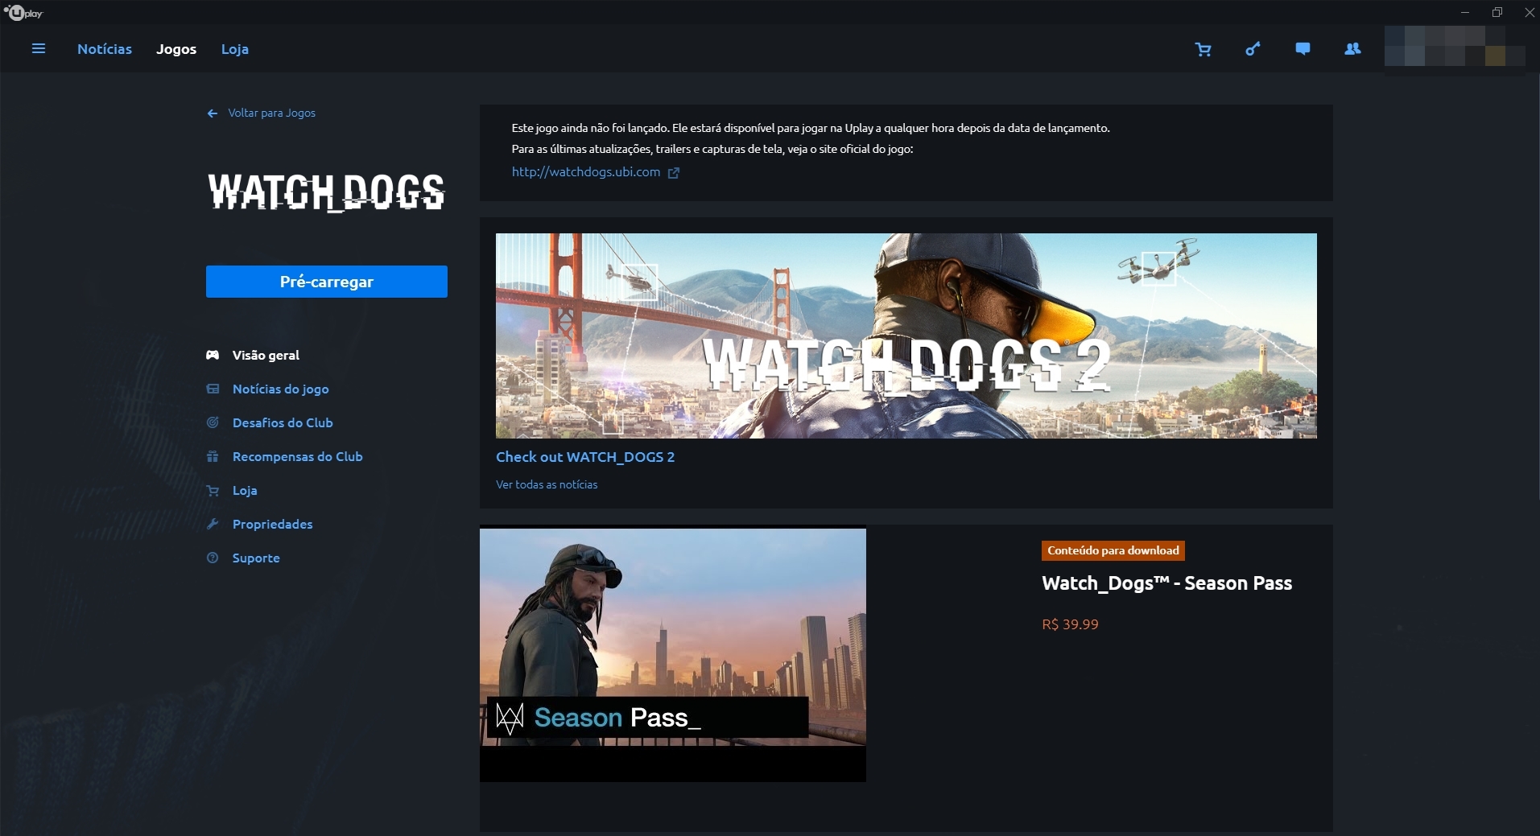Image resolution: width=1540 pixels, height=836 pixels.
Task: Click the target icon beside Desafios do Club
Action: pyautogui.click(x=213, y=422)
